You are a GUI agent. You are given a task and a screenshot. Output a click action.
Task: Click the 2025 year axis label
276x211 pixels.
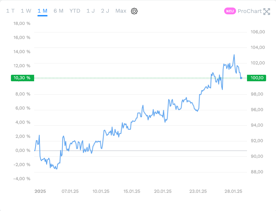coord(40,191)
